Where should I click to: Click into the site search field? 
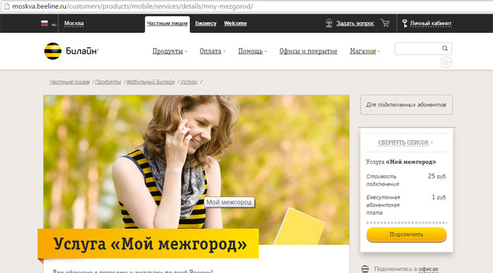tap(417, 48)
